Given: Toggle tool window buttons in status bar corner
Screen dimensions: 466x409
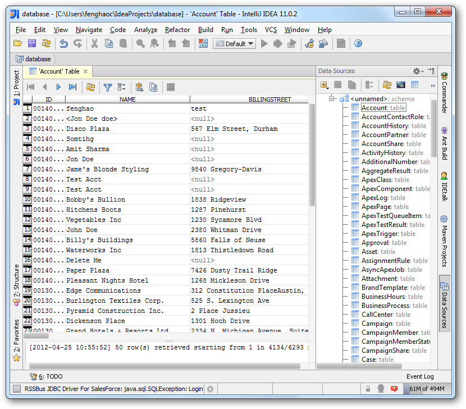Looking at the screenshot, I should (17, 388).
